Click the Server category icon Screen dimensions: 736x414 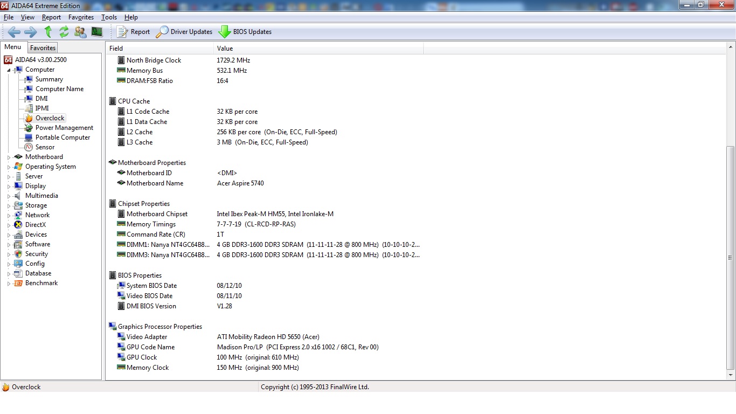pos(18,176)
